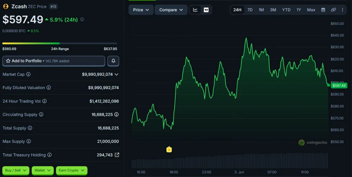Click the volume bars under the chart
Viewport: 352px width, 177px height.
(230, 161)
